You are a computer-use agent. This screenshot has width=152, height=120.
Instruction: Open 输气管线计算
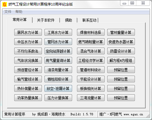pyautogui.click(x=28, y=79)
